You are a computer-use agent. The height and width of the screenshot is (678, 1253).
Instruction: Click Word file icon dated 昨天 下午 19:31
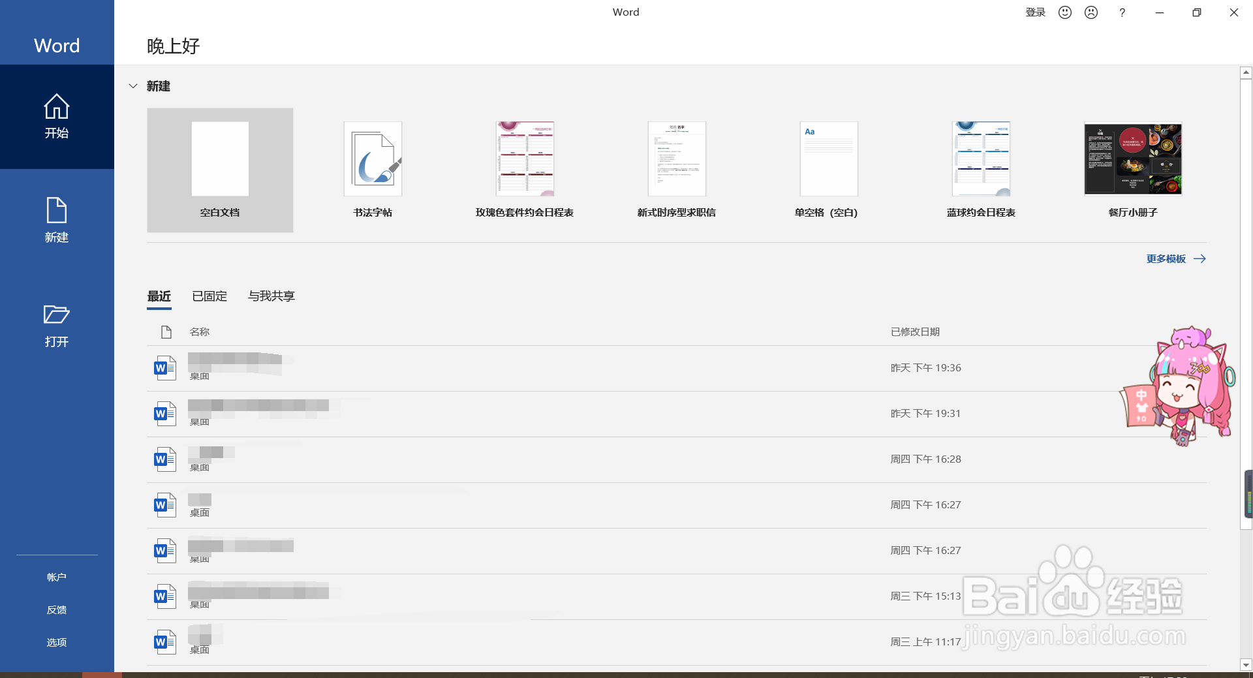coord(165,414)
